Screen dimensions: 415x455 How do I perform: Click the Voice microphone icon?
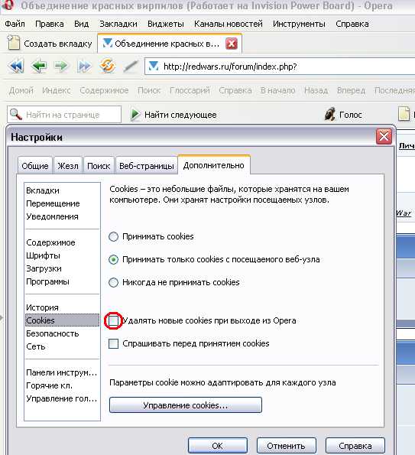329,114
